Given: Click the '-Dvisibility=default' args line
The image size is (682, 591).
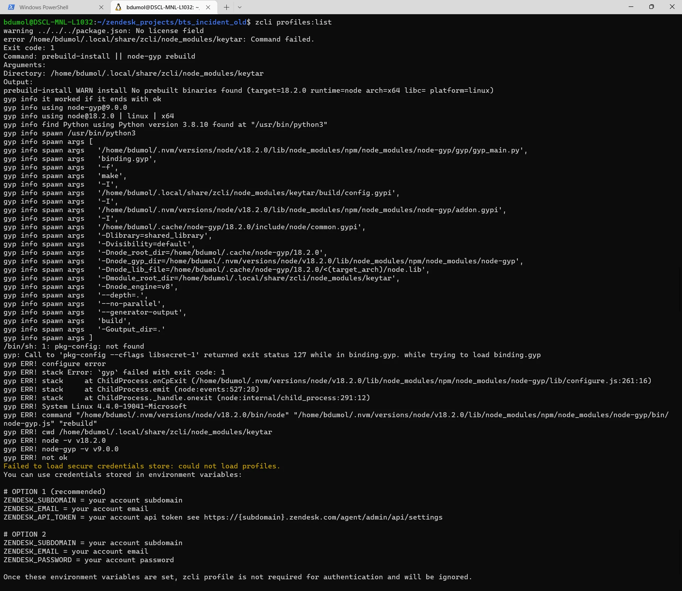Looking at the screenshot, I should pos(99,244).
